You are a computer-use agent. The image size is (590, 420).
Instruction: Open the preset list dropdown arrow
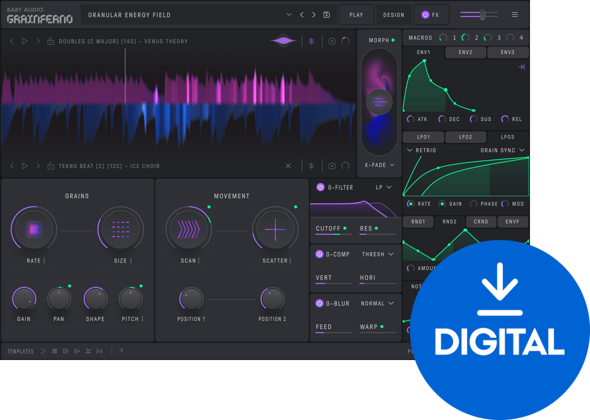point(289,15)
